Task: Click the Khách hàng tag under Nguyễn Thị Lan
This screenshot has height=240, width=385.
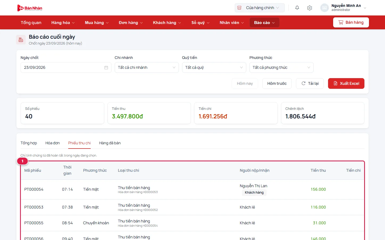Action: [254, 193]
